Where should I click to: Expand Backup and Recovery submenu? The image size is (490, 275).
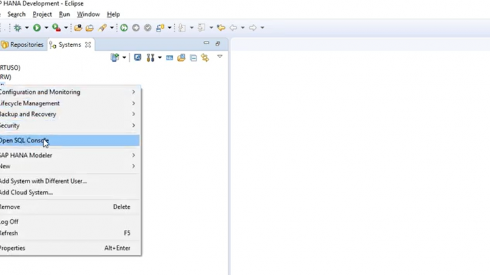(69, 114)
